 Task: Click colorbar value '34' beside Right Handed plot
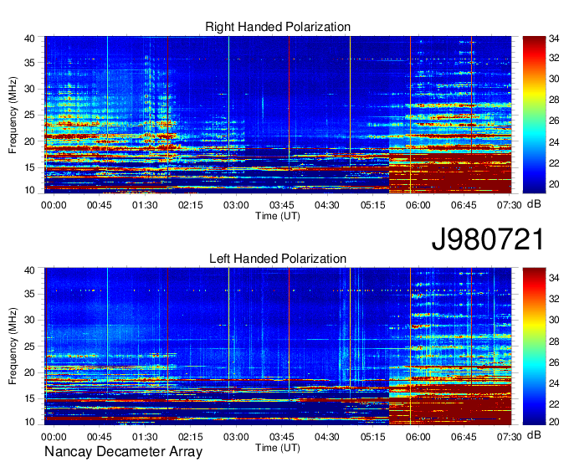pyautogui.click(x=554, y=38)
